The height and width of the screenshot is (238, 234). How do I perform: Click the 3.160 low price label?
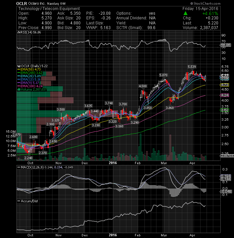pos(119,126)
